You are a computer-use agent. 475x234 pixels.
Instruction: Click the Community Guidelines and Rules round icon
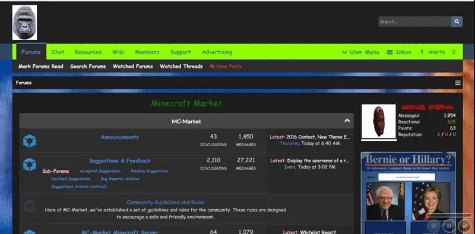pyautogui.click(x=29, y=206)
